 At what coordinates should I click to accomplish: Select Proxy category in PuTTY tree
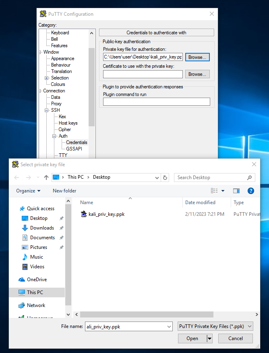(56, 104)
